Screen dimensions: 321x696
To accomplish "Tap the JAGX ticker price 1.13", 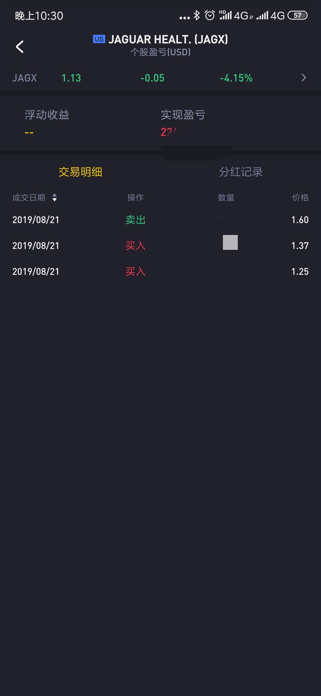I will (x=71, y=78).
